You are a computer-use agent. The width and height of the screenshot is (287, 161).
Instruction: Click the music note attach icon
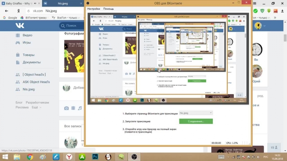(x=80, y=108)
